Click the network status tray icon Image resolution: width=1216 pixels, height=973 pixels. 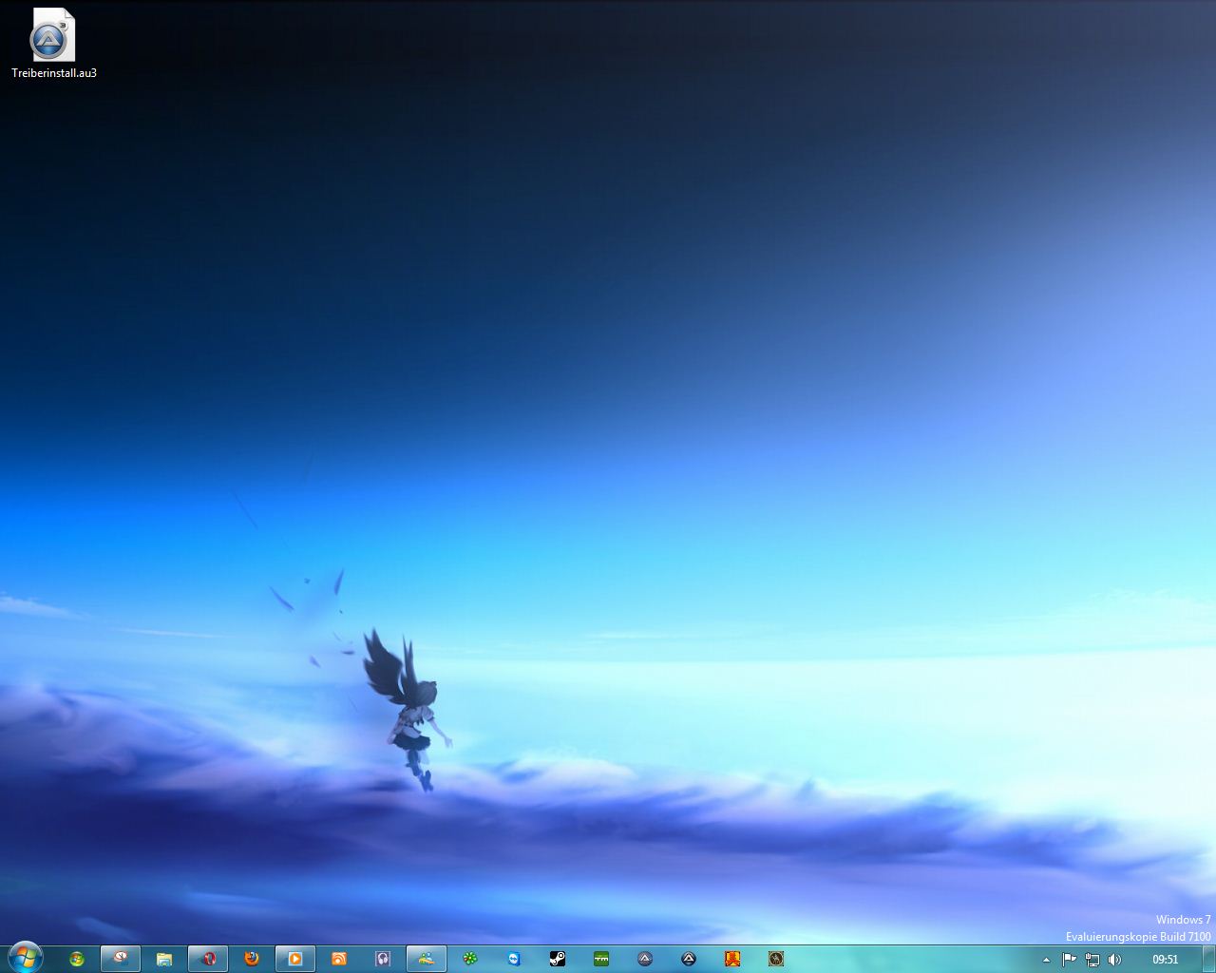point(1092,960)
